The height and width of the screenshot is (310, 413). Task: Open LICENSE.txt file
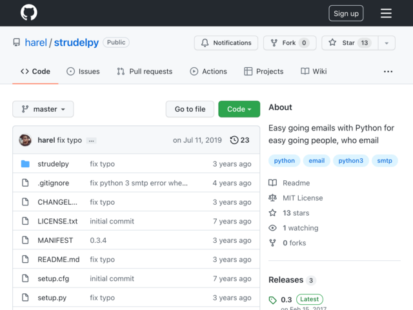point(57,221)
